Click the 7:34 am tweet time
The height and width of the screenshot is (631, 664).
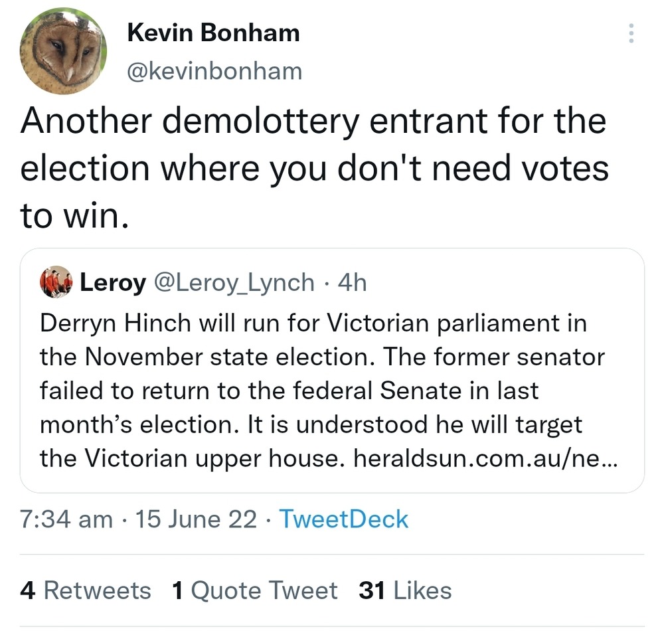coord(66,519)
